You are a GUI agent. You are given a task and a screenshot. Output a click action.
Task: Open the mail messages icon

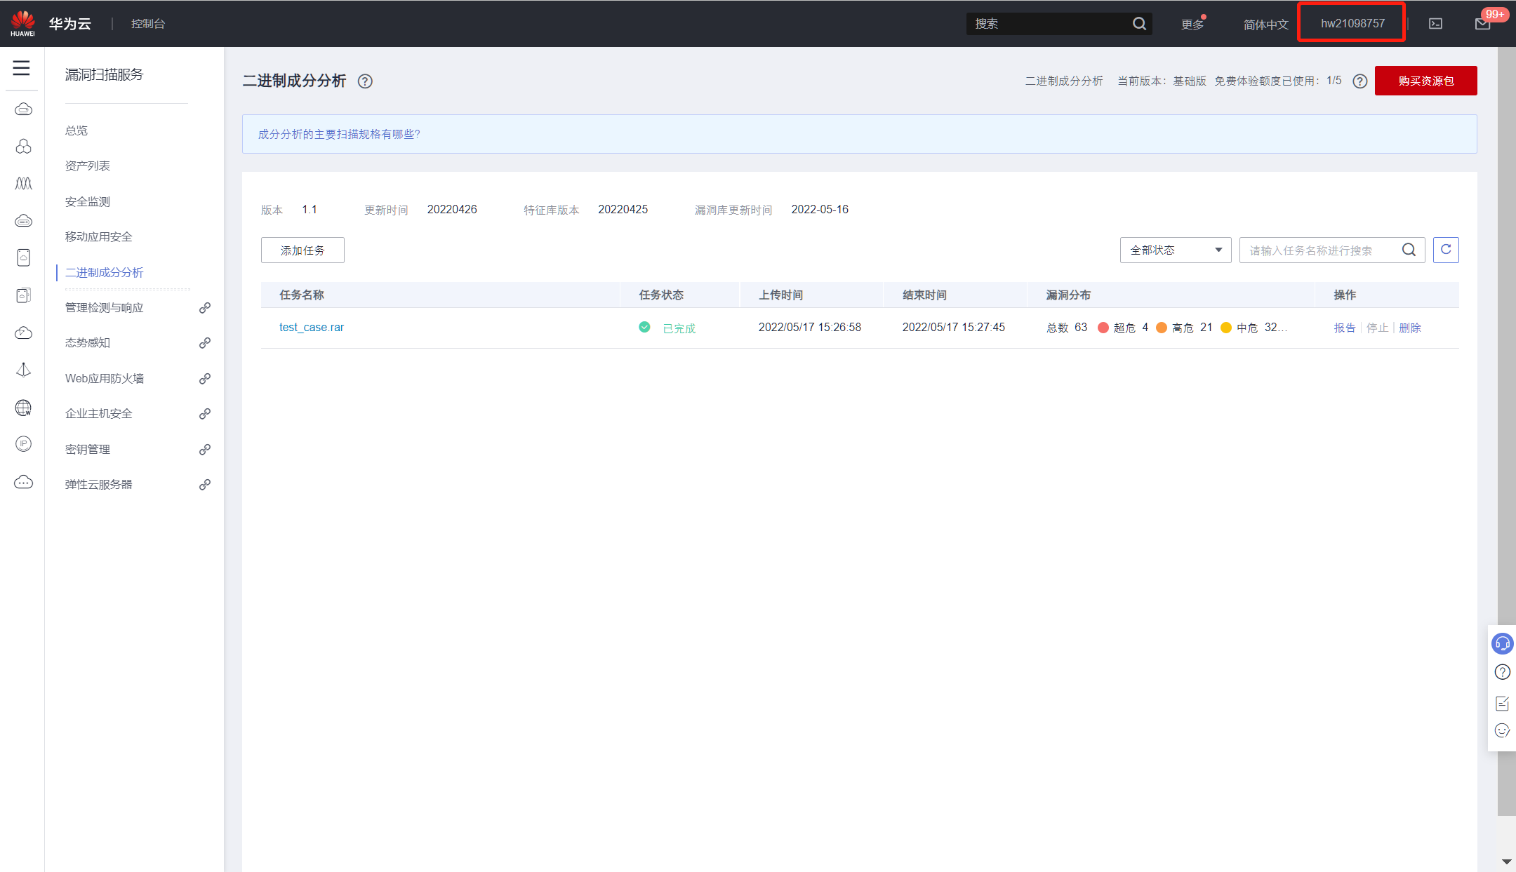coord(1482,24)
